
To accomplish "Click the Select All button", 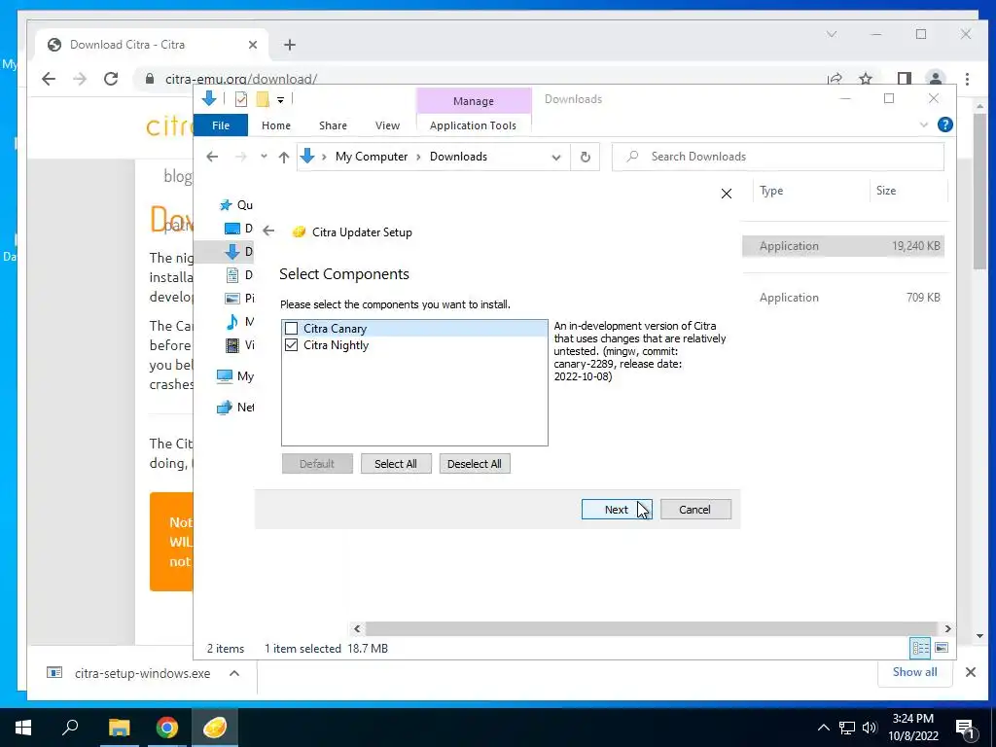I will 396,464.
